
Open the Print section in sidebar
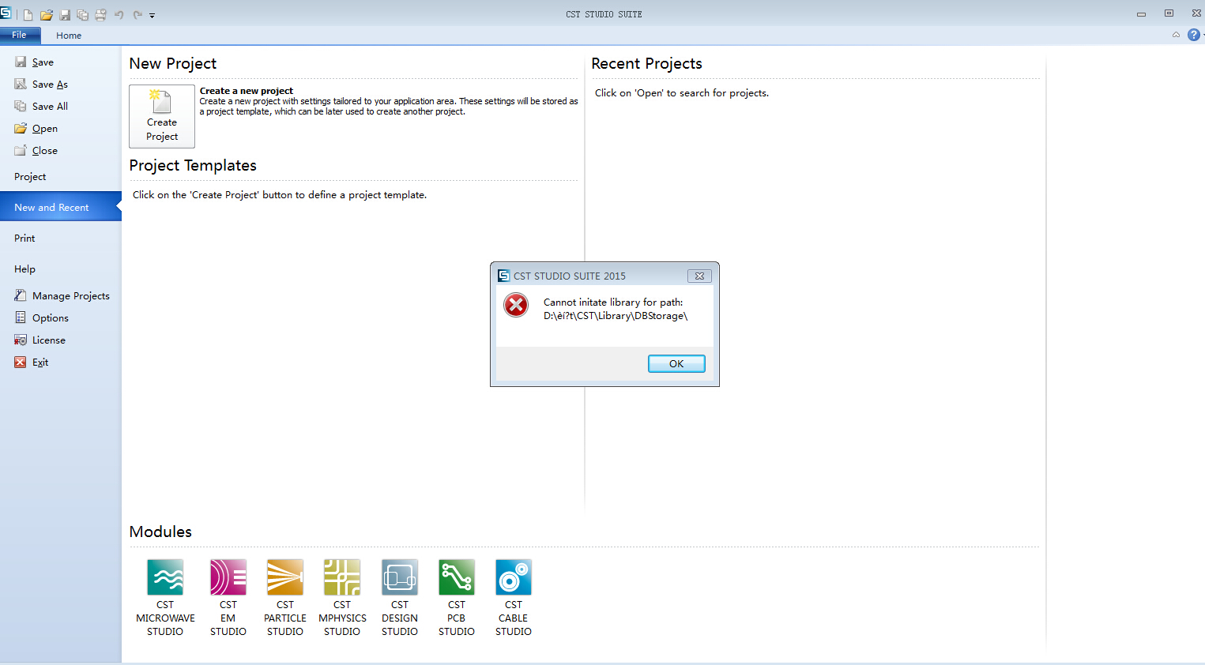[x=24, y=238]
